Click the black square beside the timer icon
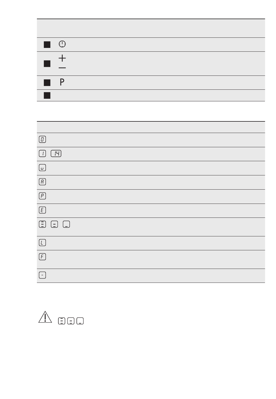 [47, 44]
